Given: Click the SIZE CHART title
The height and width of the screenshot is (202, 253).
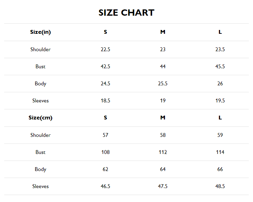Looking at the screenshot, I should click(126, 13).
